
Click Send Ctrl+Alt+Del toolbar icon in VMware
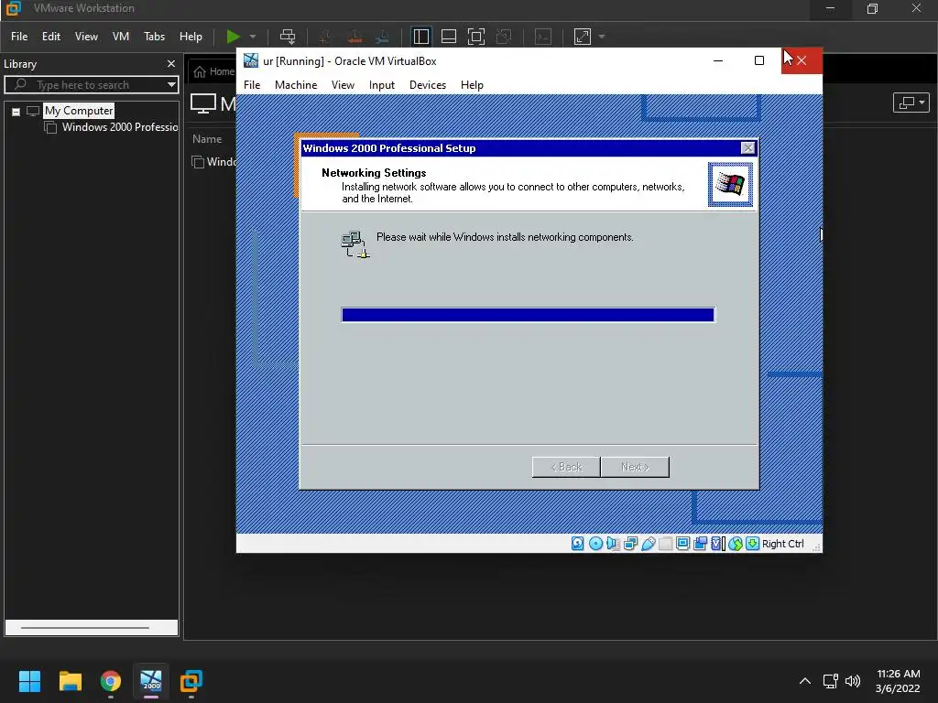point(288,37)
